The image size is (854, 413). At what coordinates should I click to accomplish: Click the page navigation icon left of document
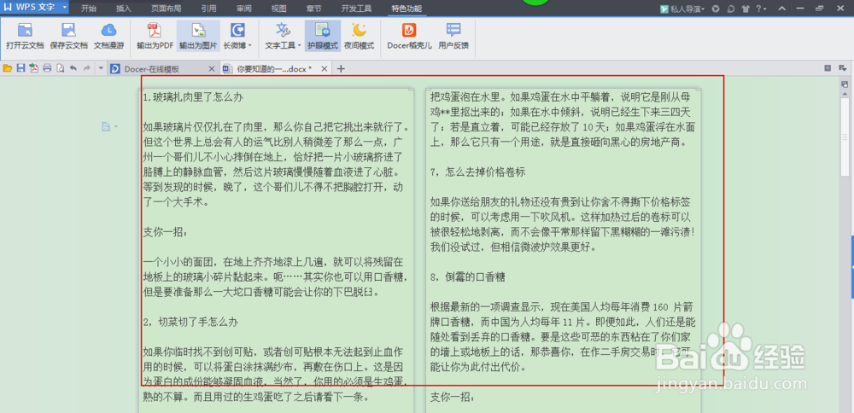tap(108, 127)
